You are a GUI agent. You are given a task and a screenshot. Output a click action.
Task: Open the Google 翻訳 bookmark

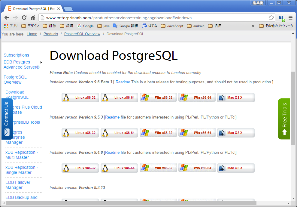pos(126,26)
